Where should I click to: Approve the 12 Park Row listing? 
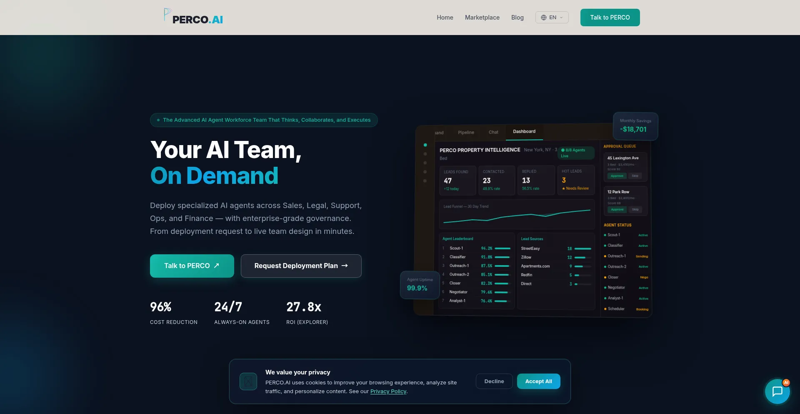(x=617, y=210)
